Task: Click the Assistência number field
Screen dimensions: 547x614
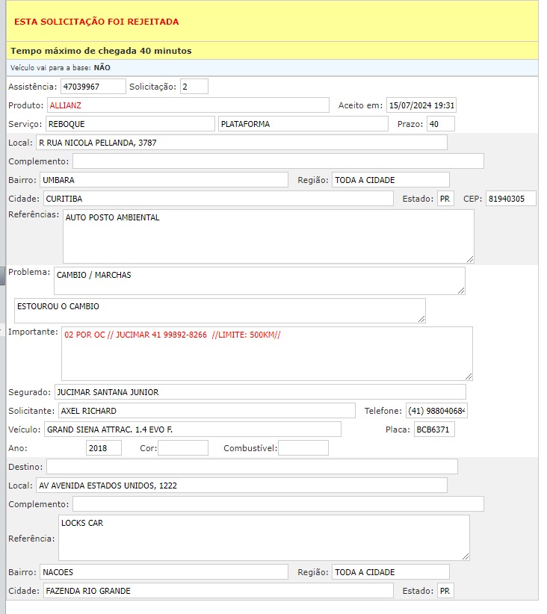Action: coord(93,87)
